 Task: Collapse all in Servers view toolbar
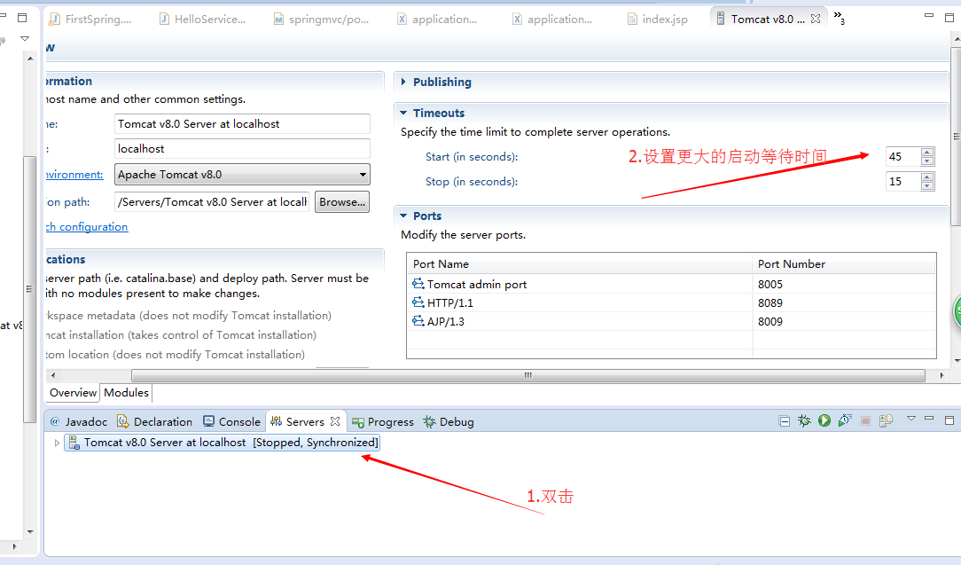pyautogui.click(x=784, y=420)
